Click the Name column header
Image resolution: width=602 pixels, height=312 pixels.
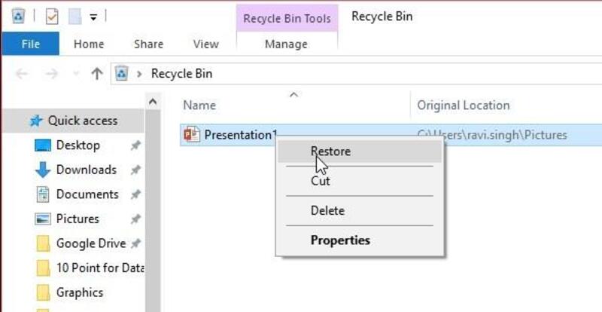point(199,106)
